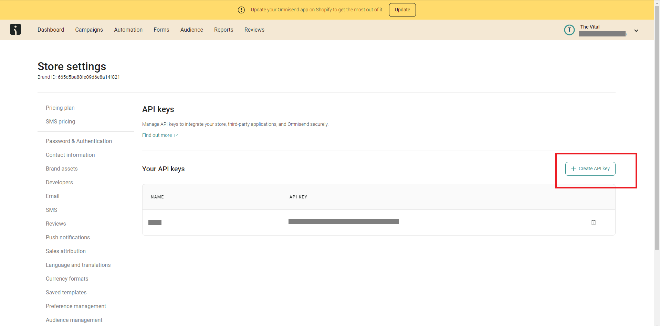Delete the API key with trash icon
The image size is (660, 326).
coord(593,222)
